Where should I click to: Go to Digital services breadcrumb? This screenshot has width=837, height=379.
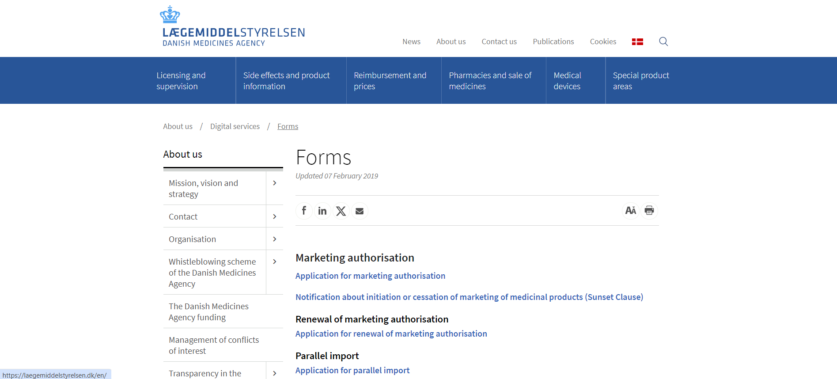(x=235, y=126)
